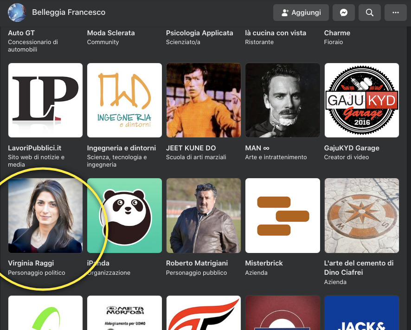Click the Meta Morfosi logo thumbnail
Image resolution: width=411 pixels, height=330 pixels.
click(x=124, y=313)
